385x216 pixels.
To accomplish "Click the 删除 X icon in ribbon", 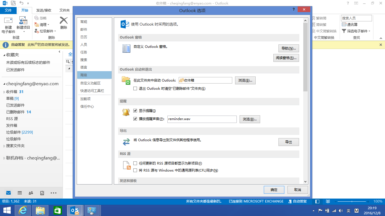I will tap(64, 20).
